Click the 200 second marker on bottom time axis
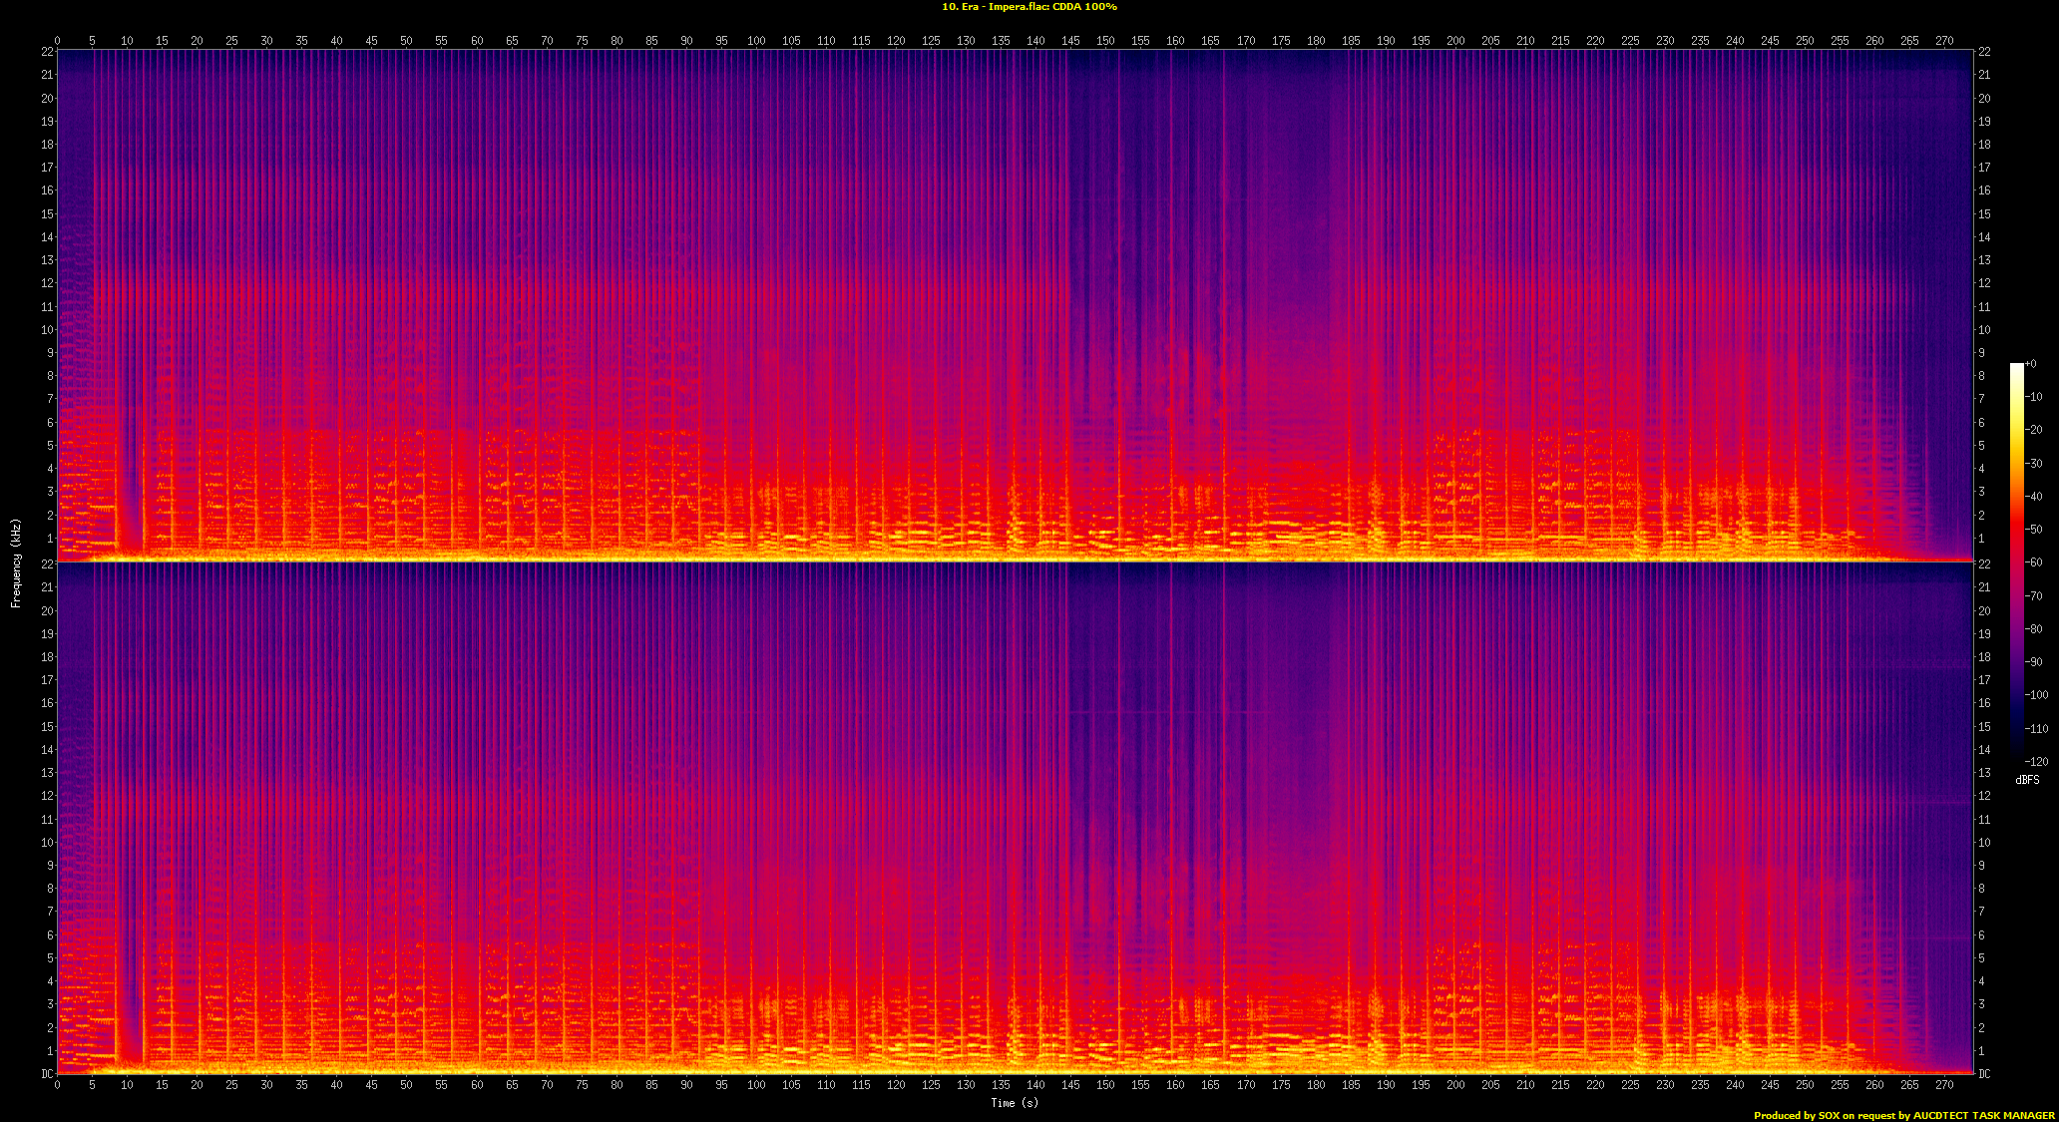The image size is (2059, 1122). coord(1455,1084)
